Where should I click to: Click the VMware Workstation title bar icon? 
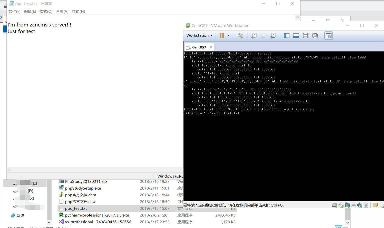click(188, 25)
